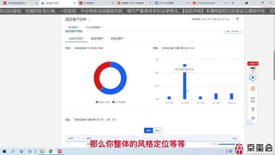Open a new browser tab with plus icon
This screenshot has height=155, width=275.
click(232, 3)
